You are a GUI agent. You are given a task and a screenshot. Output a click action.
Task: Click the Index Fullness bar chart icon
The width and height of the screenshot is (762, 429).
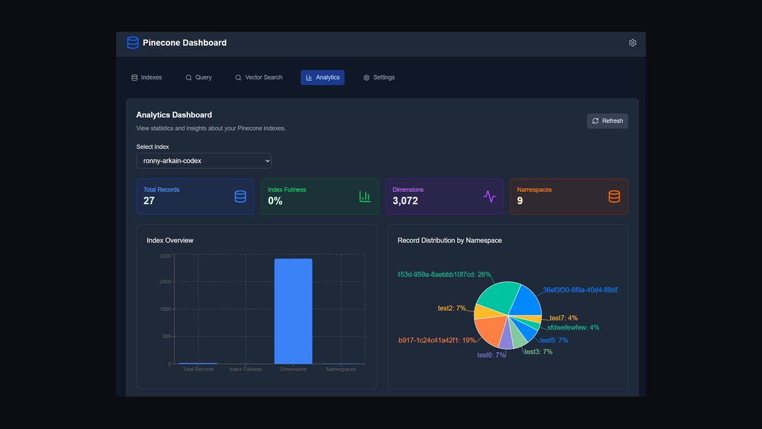365,196
